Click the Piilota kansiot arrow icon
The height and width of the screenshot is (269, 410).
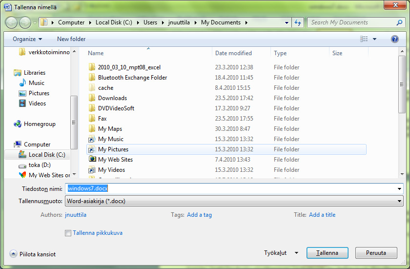[13, 254]
